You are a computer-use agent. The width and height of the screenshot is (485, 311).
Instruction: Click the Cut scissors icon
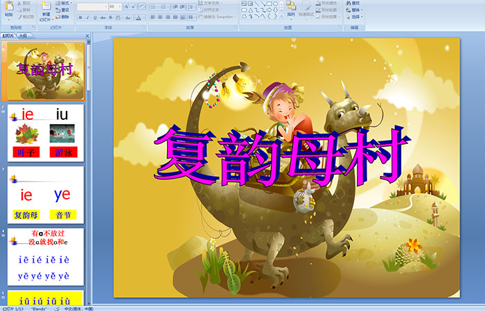tap(19, 3)
